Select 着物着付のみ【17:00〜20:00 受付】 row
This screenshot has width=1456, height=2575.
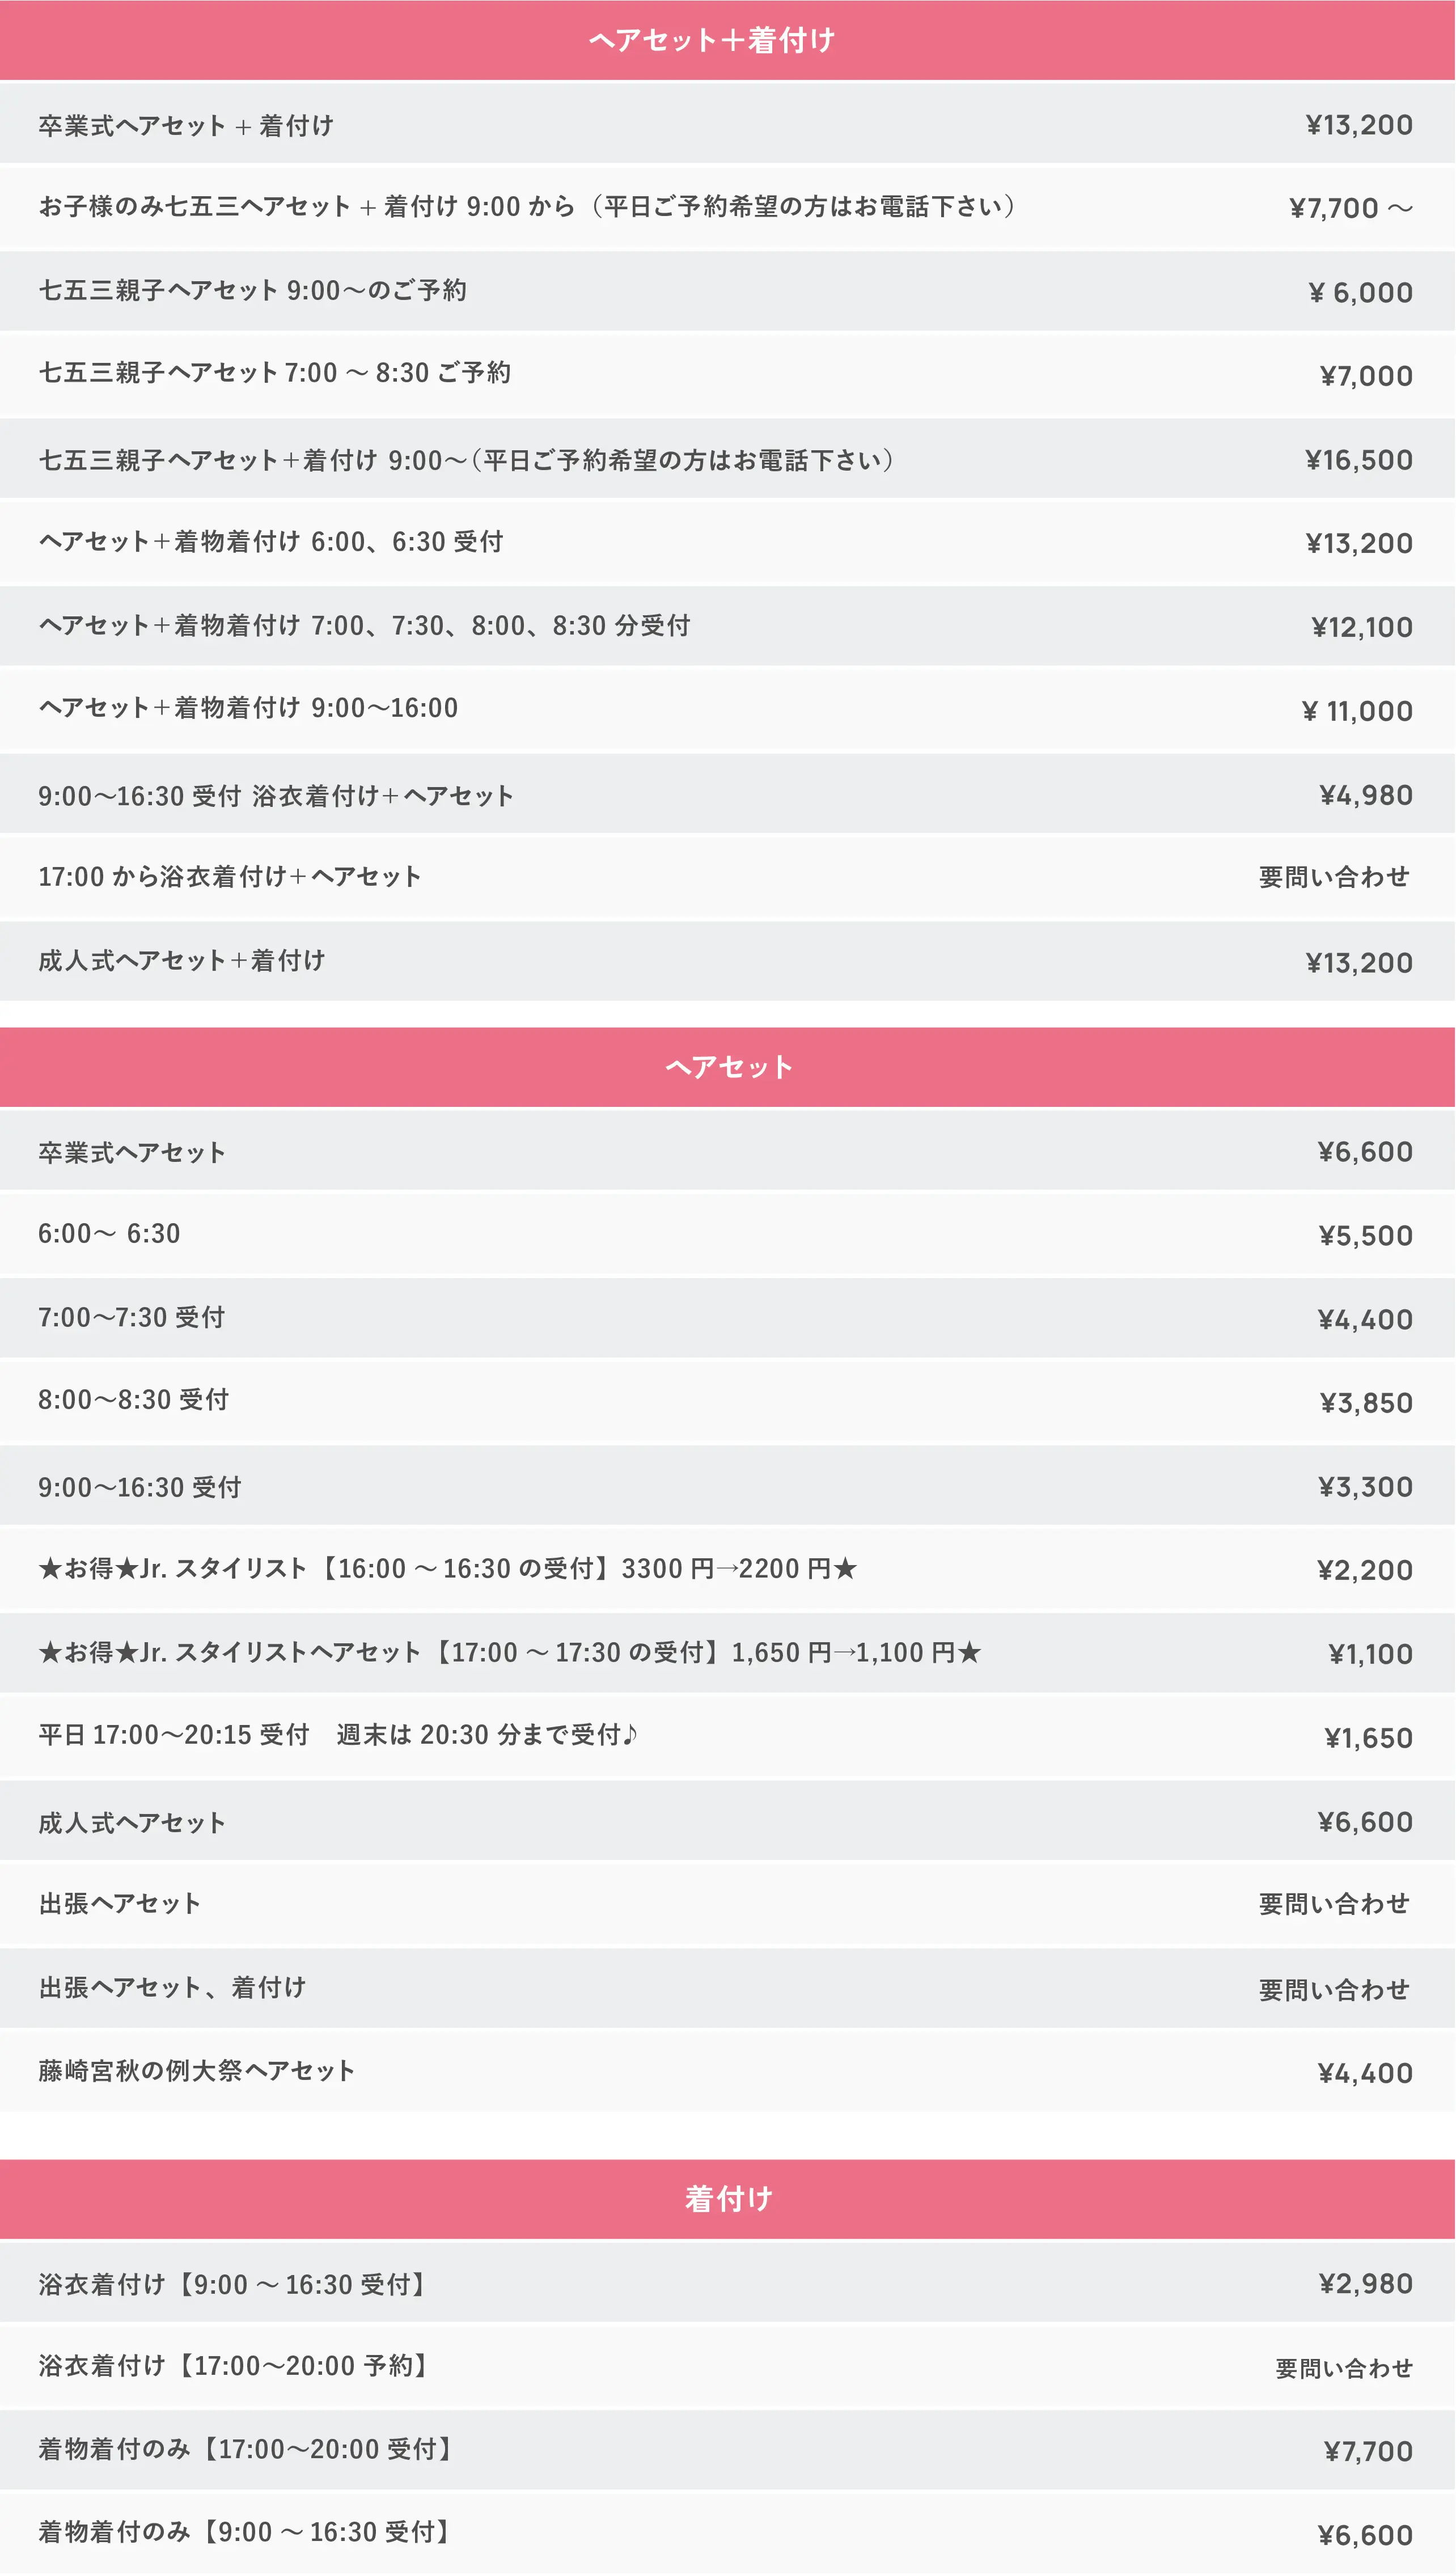[x=245, y=2449]
